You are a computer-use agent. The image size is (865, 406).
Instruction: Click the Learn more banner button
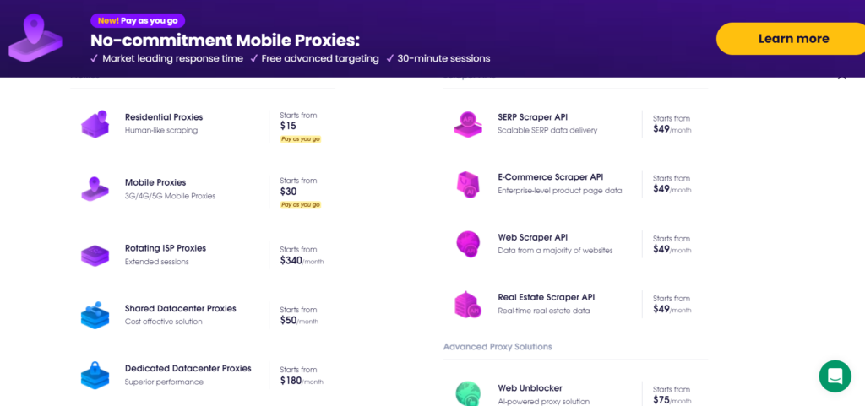793,39
